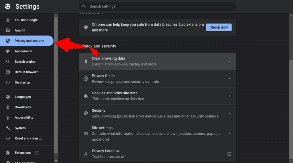293x163 pixels.
Task: Click the restore clock icon beside Reset and clean up
Action: [x=8, y=138]
